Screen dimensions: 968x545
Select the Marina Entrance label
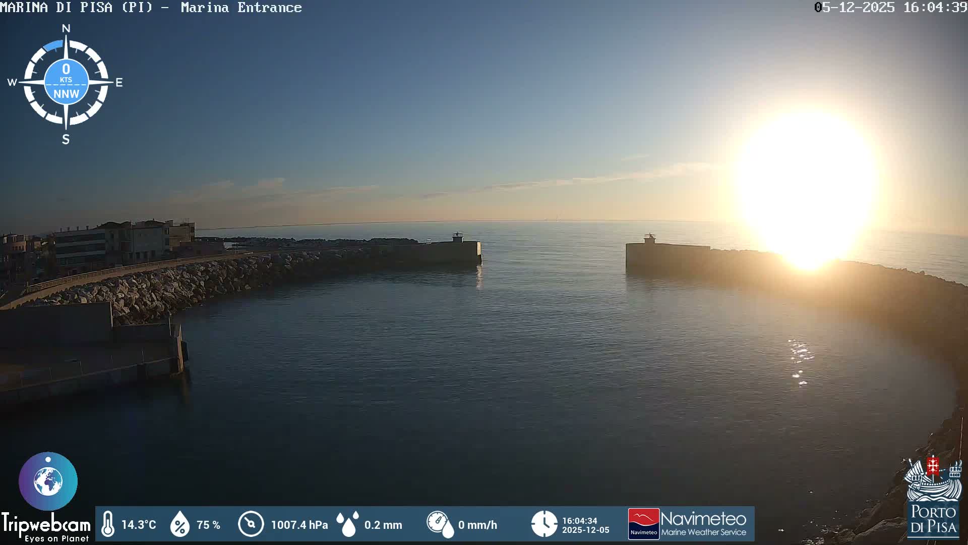(242, 8)
